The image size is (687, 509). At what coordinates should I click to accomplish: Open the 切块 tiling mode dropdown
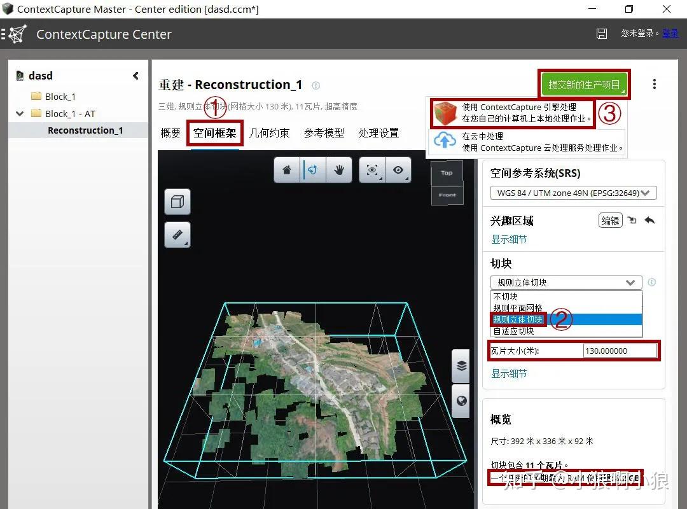[565, 282]
